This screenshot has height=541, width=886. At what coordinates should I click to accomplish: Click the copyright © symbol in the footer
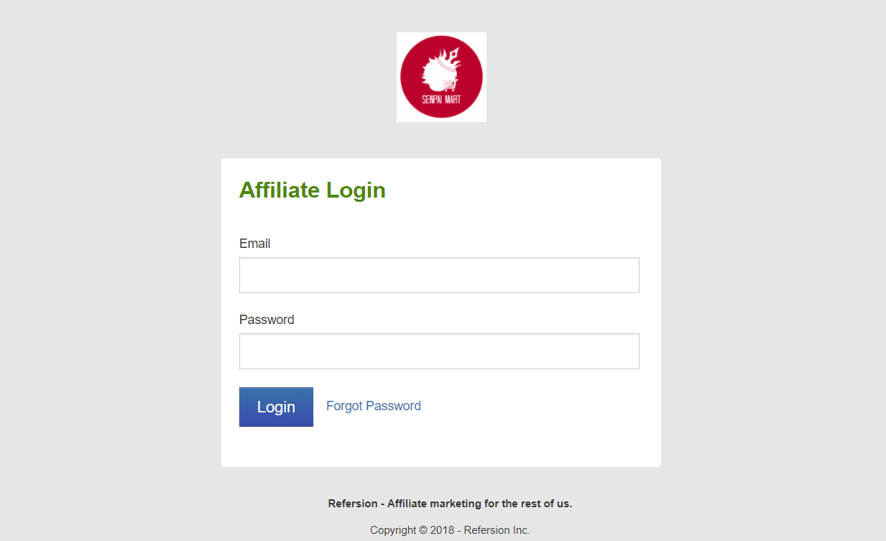(x=423, y=530)
